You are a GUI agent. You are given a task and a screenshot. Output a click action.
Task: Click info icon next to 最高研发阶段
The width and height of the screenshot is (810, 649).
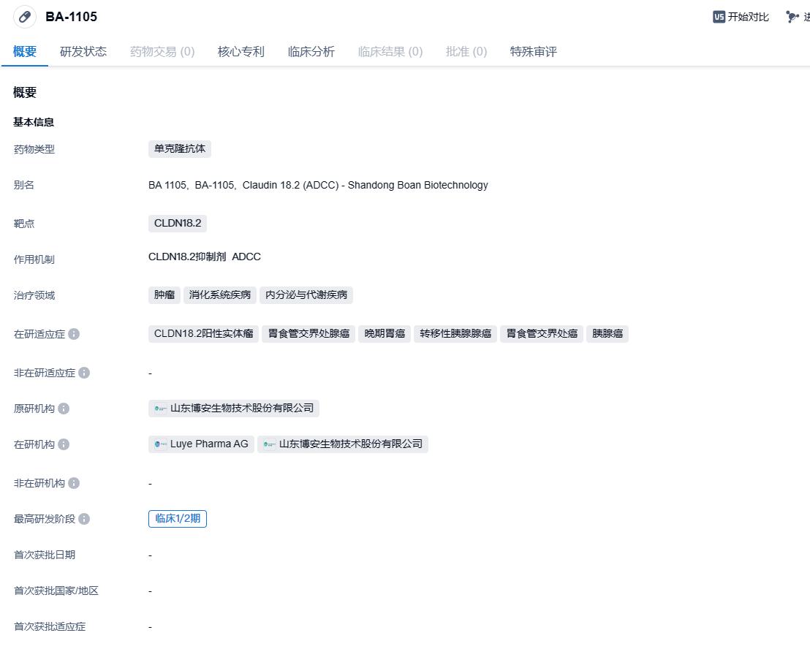pos(84,519)
